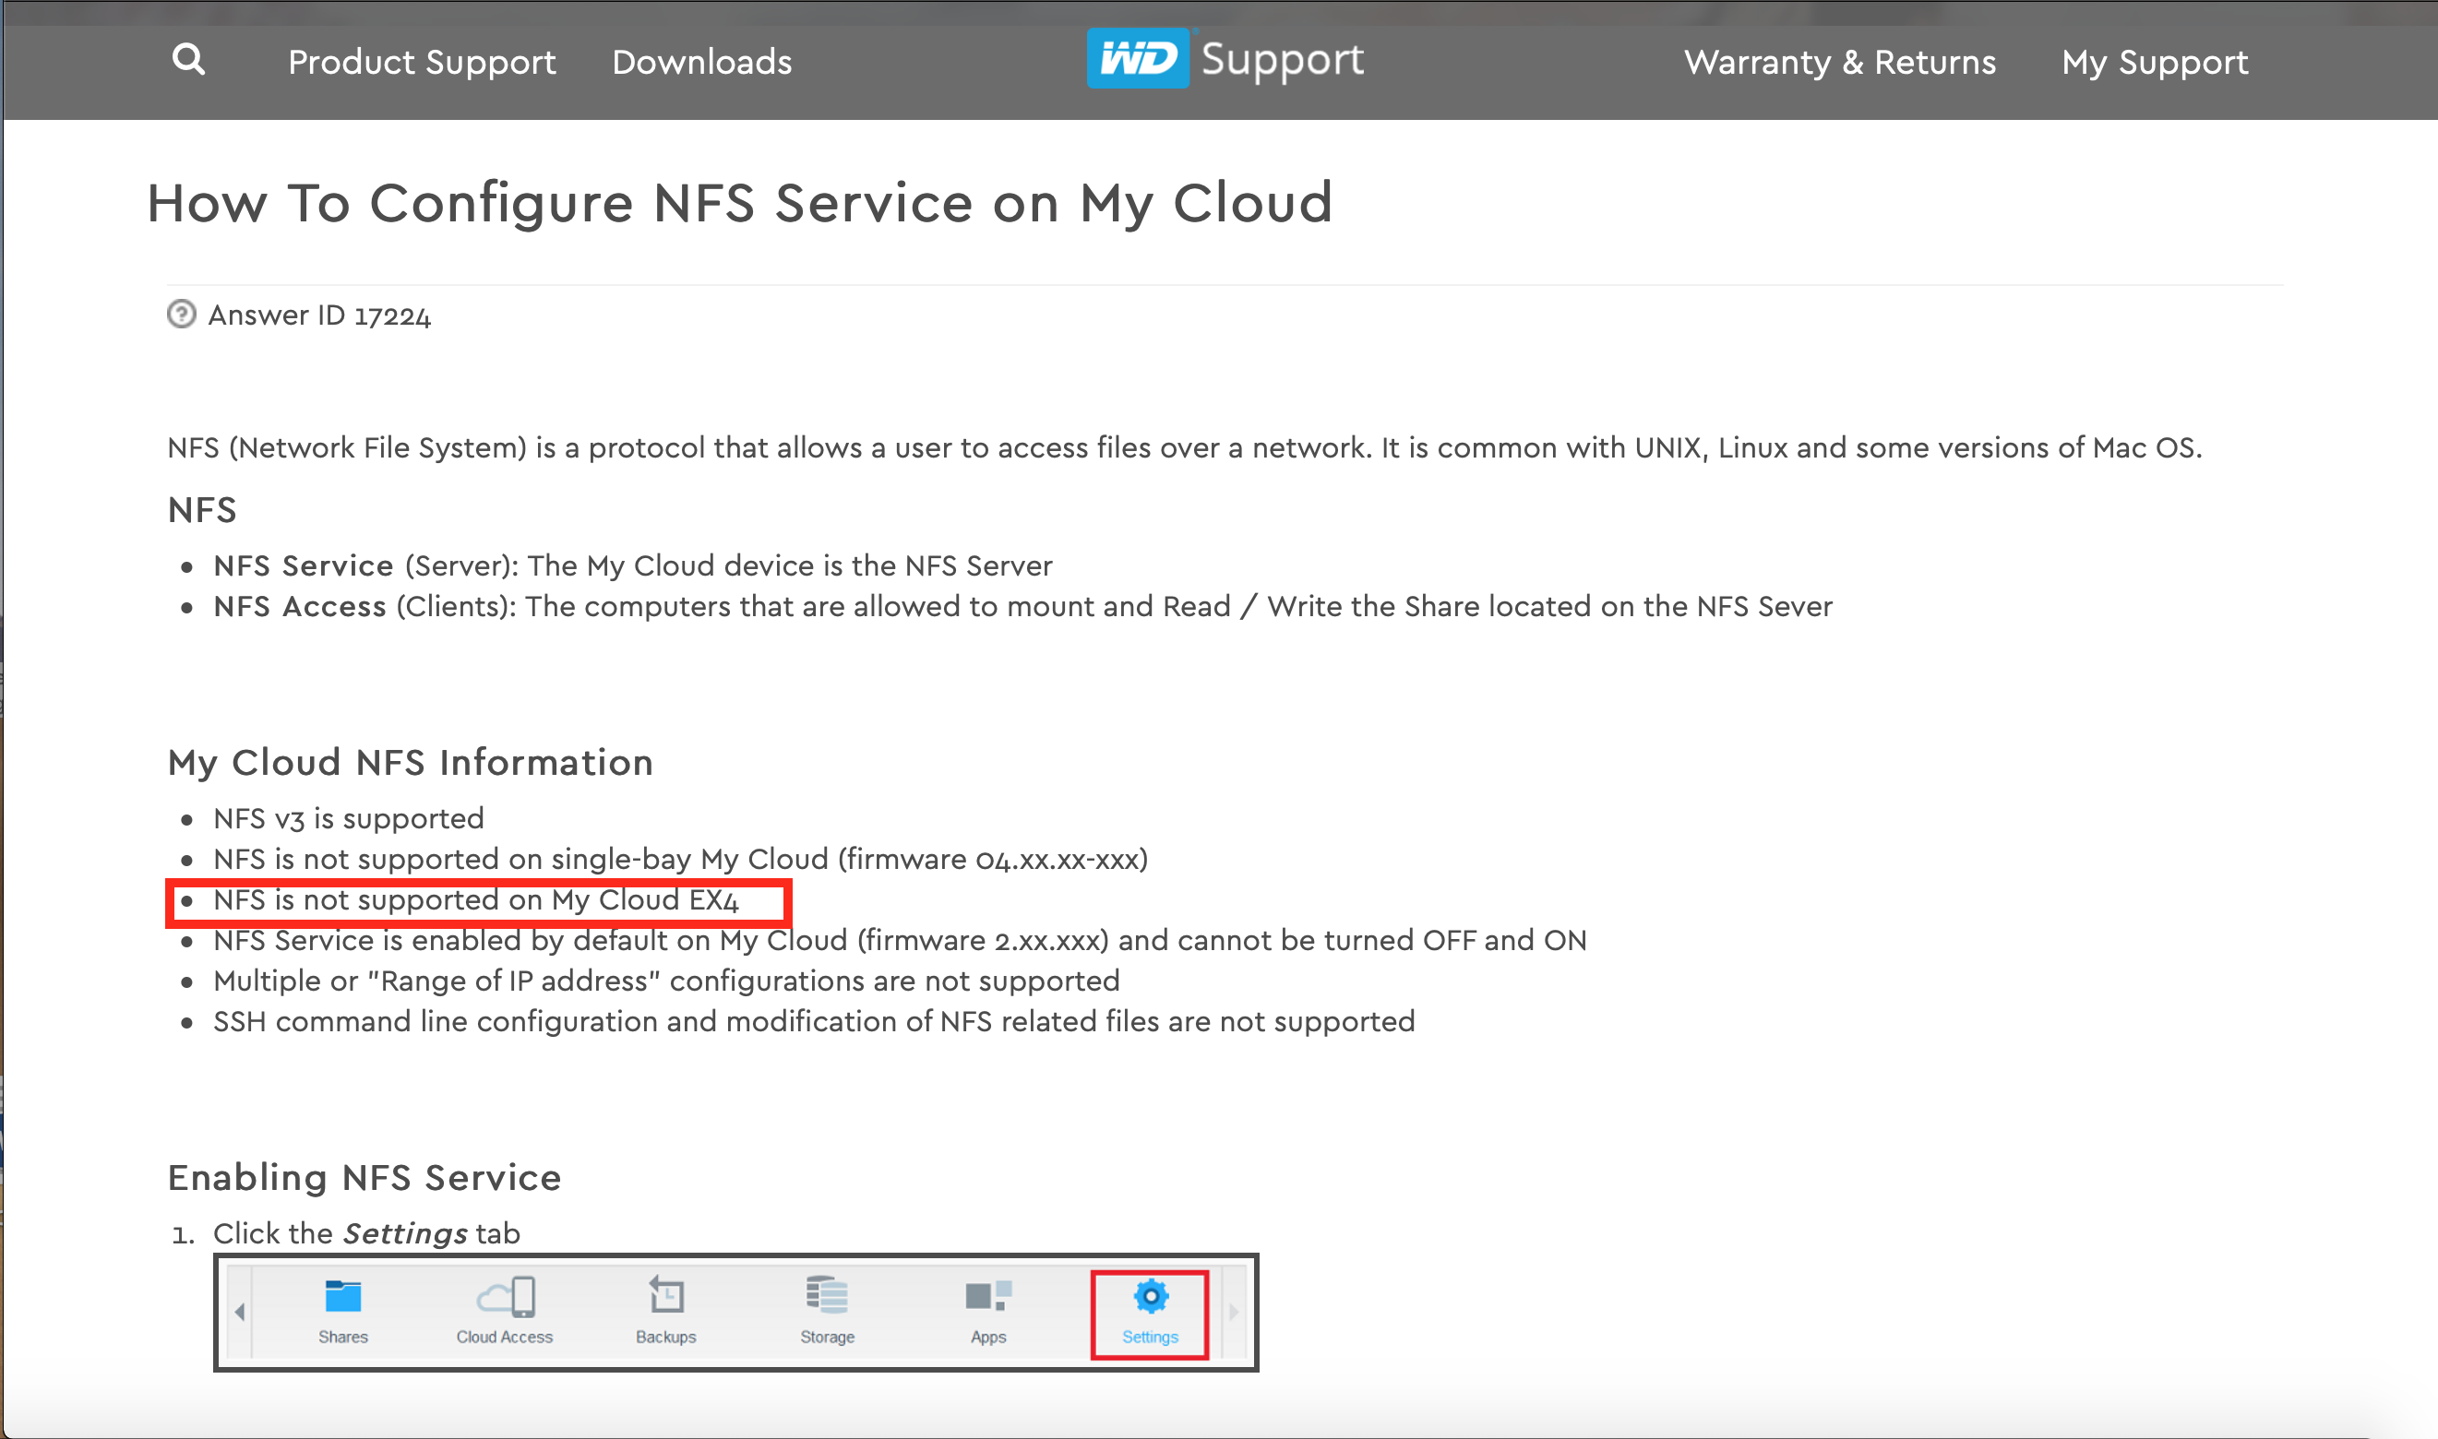Viewport: 2438px width, 1439px height.
Task: Click the right arrow of dashboard nav image
Action: point(1234,1312)
